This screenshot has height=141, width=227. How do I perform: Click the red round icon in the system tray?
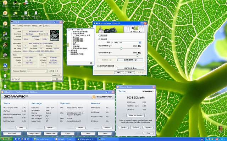217,139
